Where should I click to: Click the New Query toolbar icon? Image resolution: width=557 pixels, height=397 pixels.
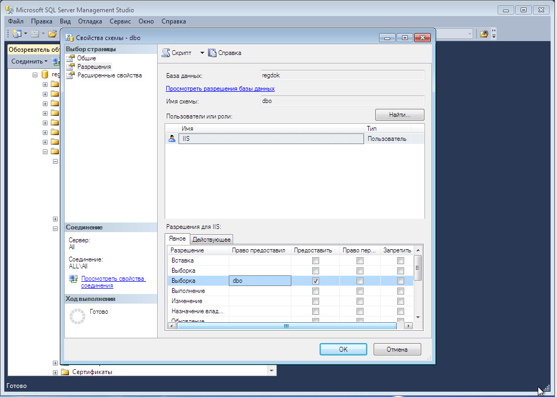pos(17,34)
